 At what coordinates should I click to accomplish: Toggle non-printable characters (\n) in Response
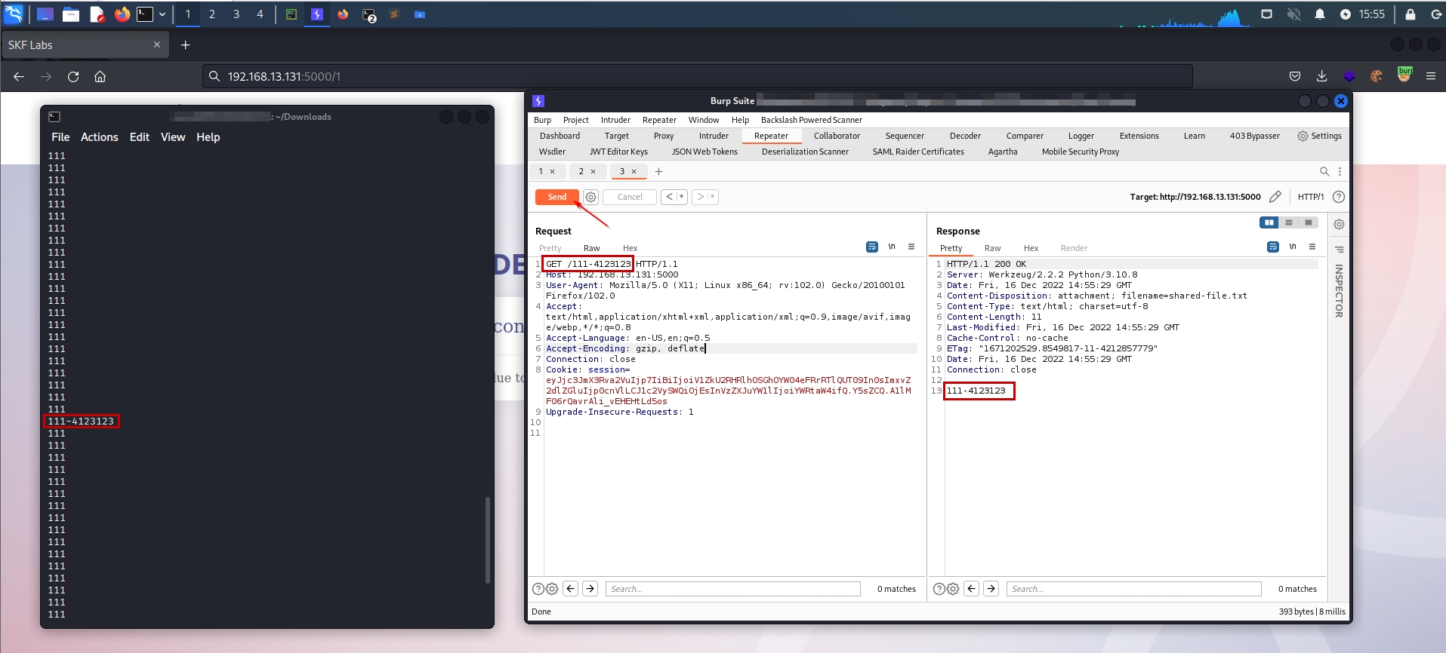(1293, 247)
